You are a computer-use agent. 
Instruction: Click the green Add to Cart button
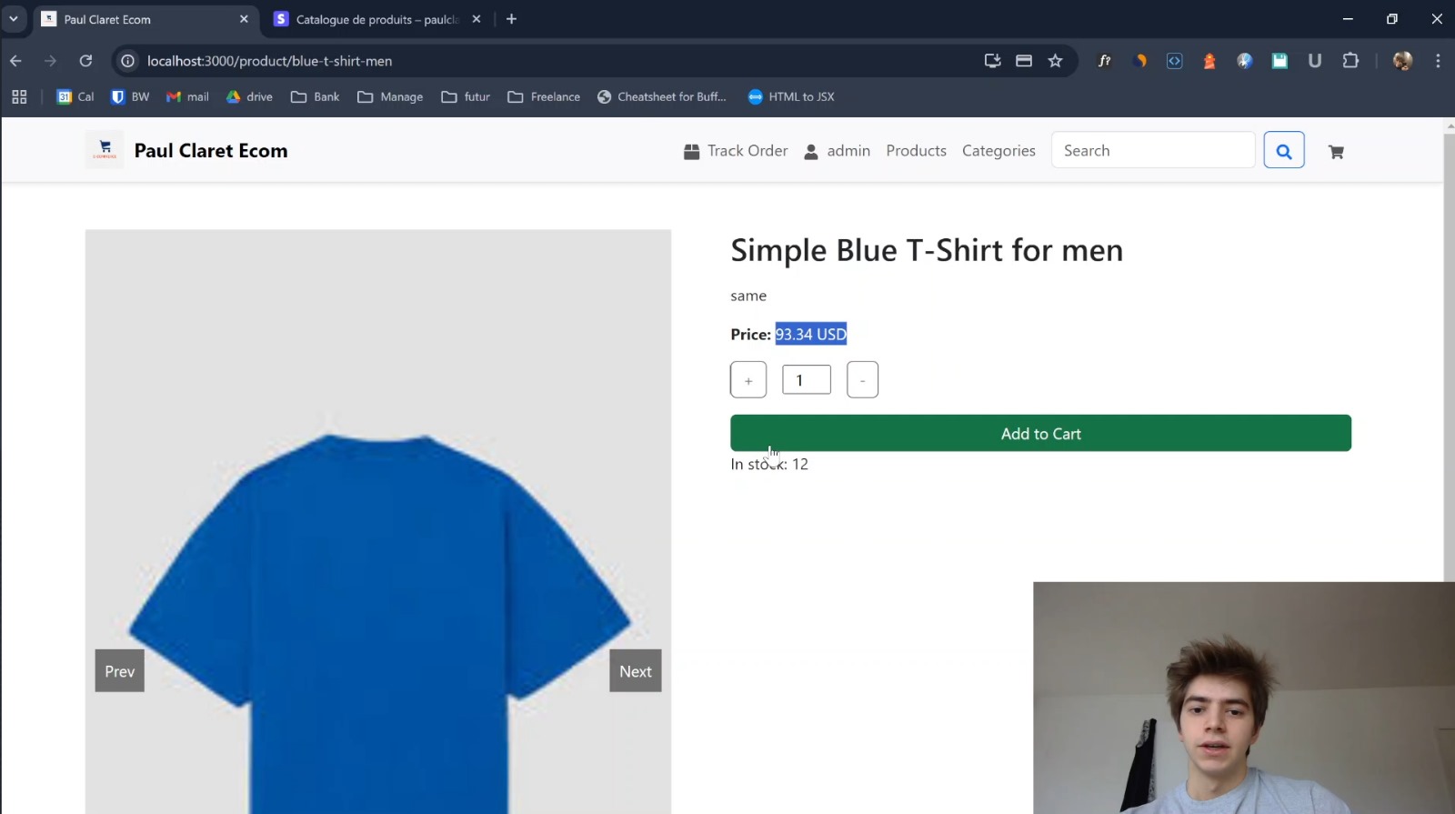1040,433
